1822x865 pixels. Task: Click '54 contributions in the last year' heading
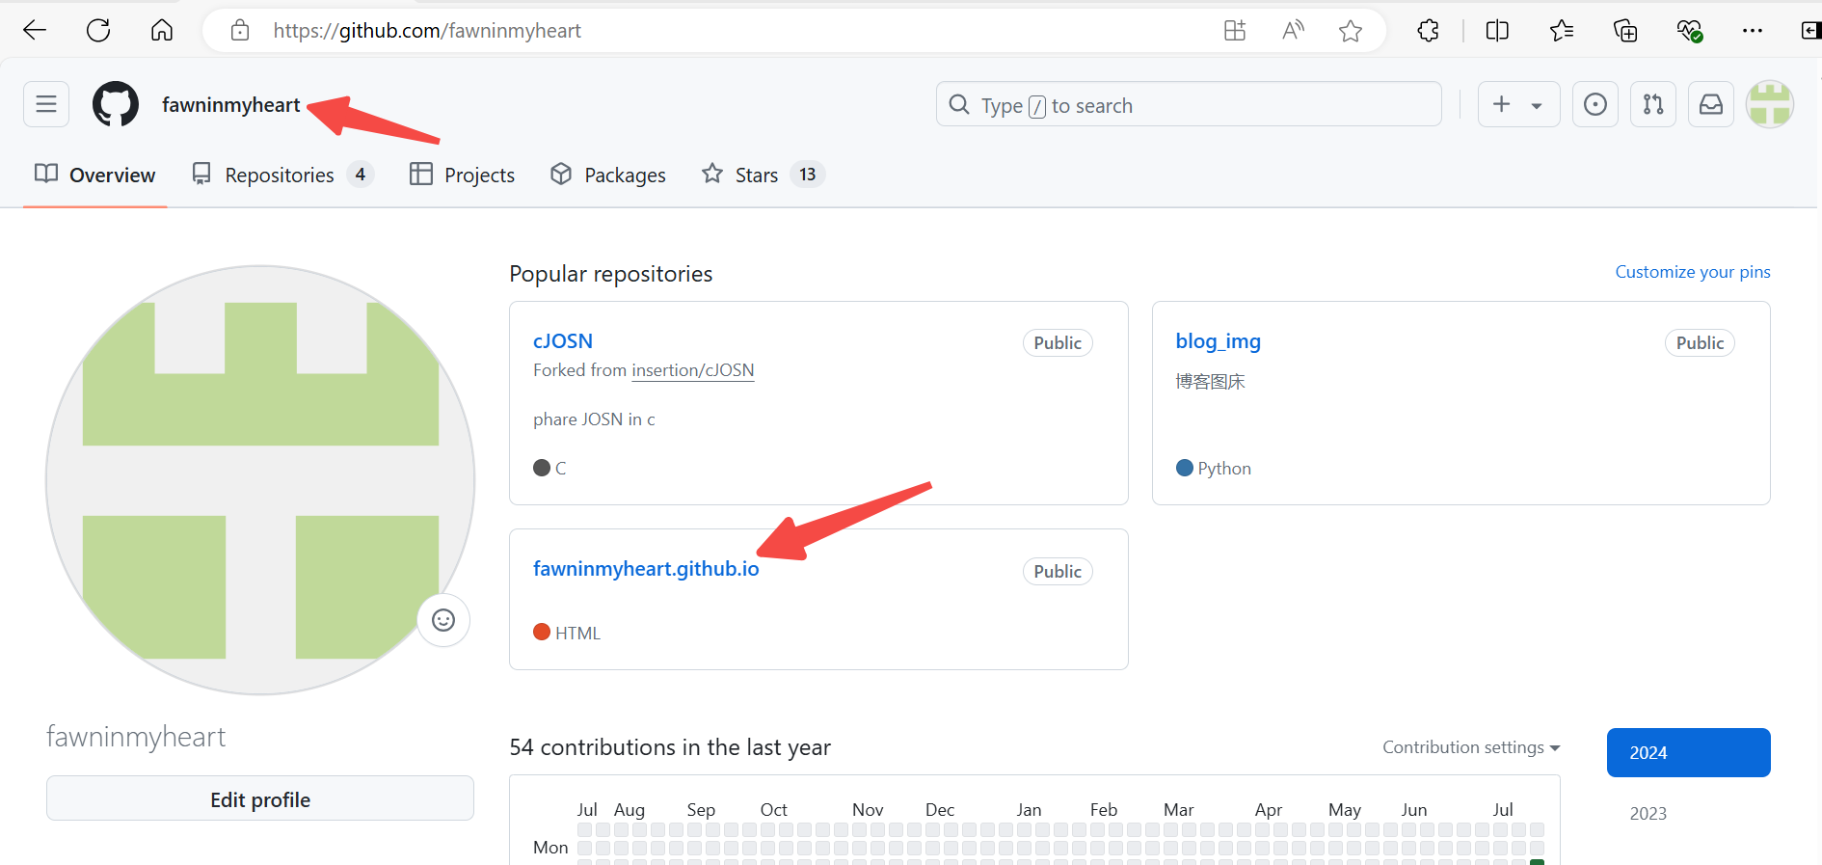[x=670, y=747]
